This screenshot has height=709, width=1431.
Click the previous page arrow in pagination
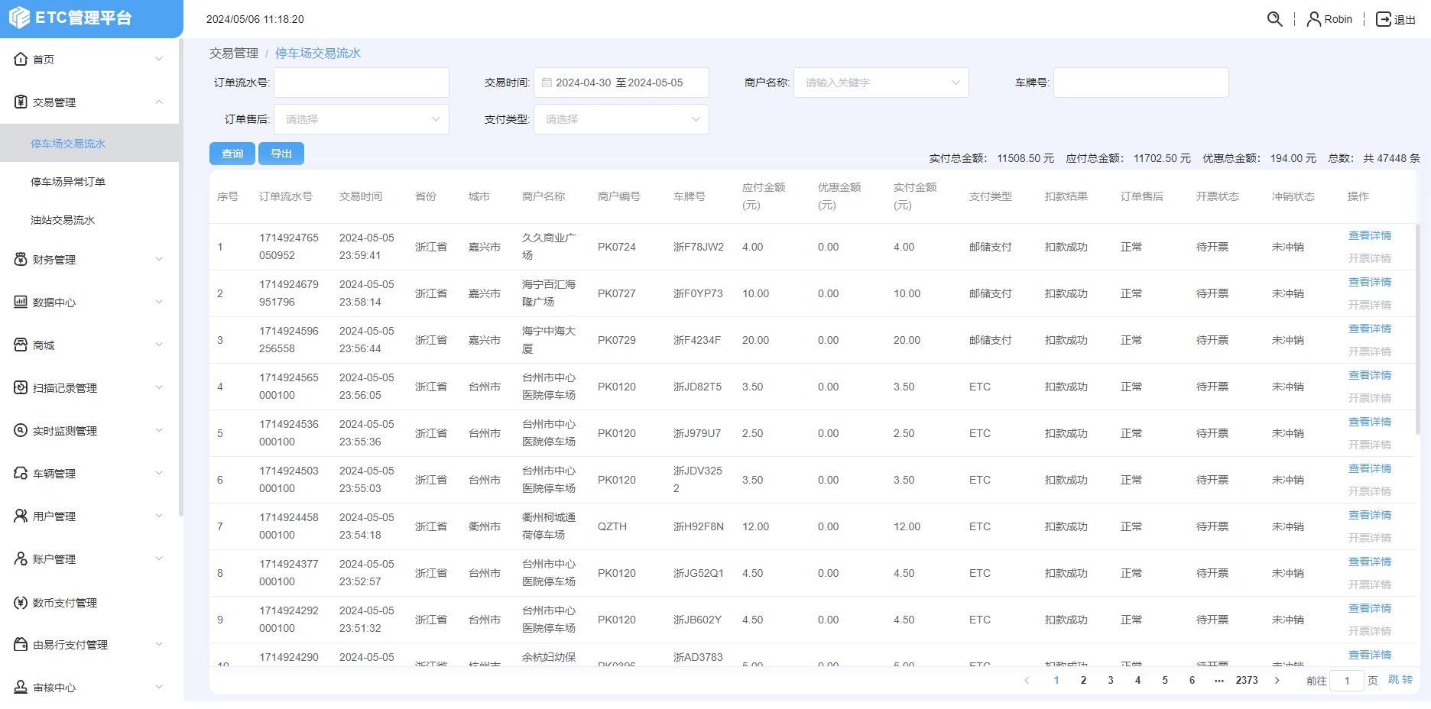[1027, 680]
